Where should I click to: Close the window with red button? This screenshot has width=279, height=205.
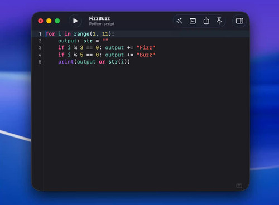pyautogui.click(x=41, y=21)
